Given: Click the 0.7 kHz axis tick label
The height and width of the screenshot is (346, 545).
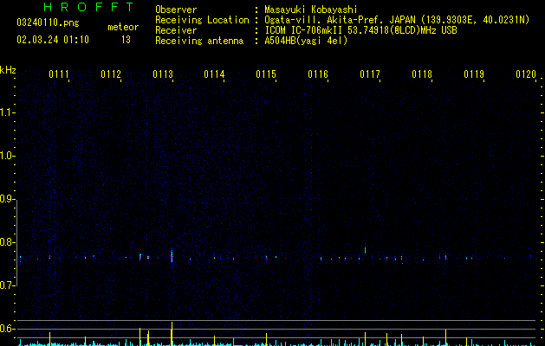Looking at the screenshot, I should pos(7,285).
